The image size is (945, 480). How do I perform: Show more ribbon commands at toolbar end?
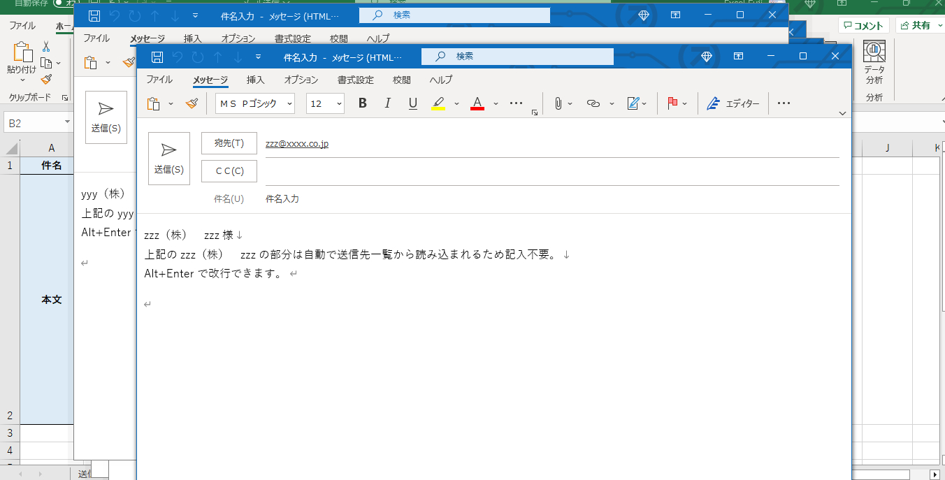[x=784, y=103]
